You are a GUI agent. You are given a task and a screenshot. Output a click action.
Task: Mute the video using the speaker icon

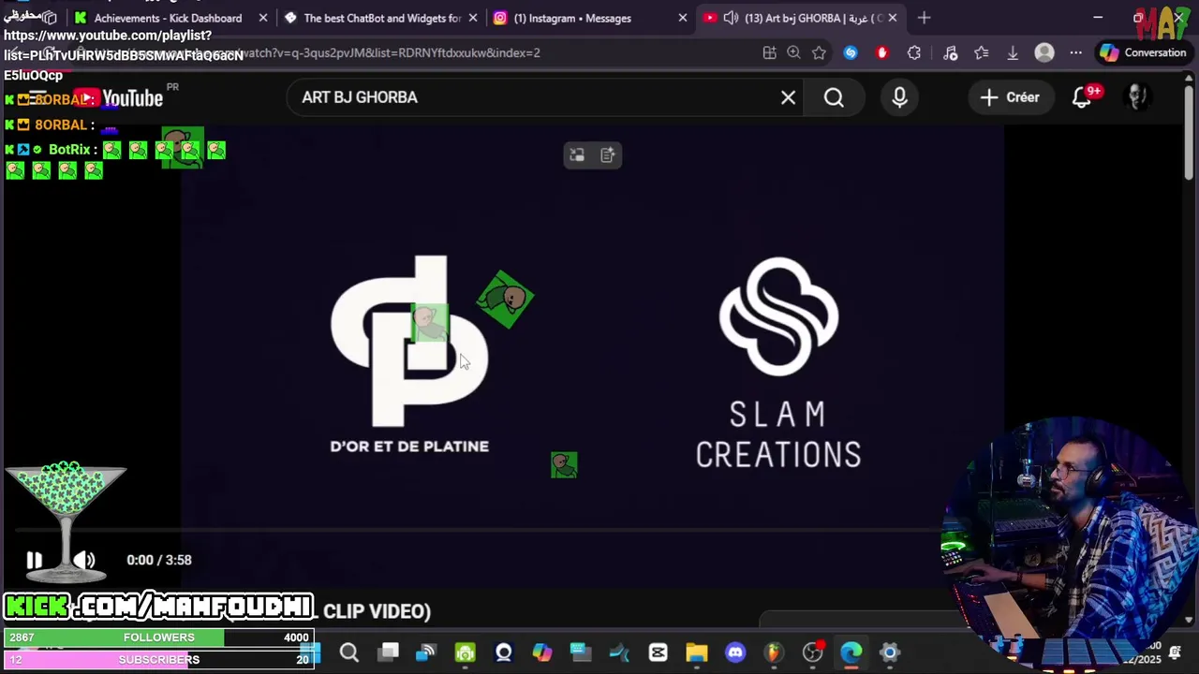pos(84,560)
